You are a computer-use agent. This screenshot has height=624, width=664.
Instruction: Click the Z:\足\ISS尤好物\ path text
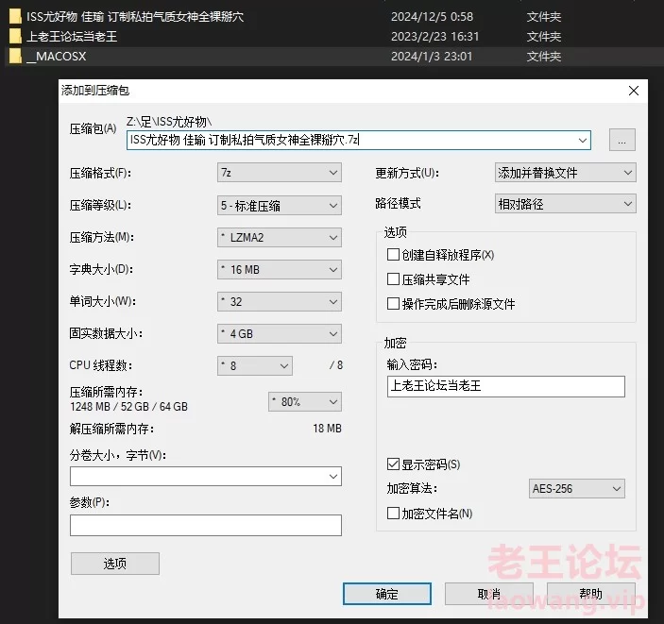[169, 122]
